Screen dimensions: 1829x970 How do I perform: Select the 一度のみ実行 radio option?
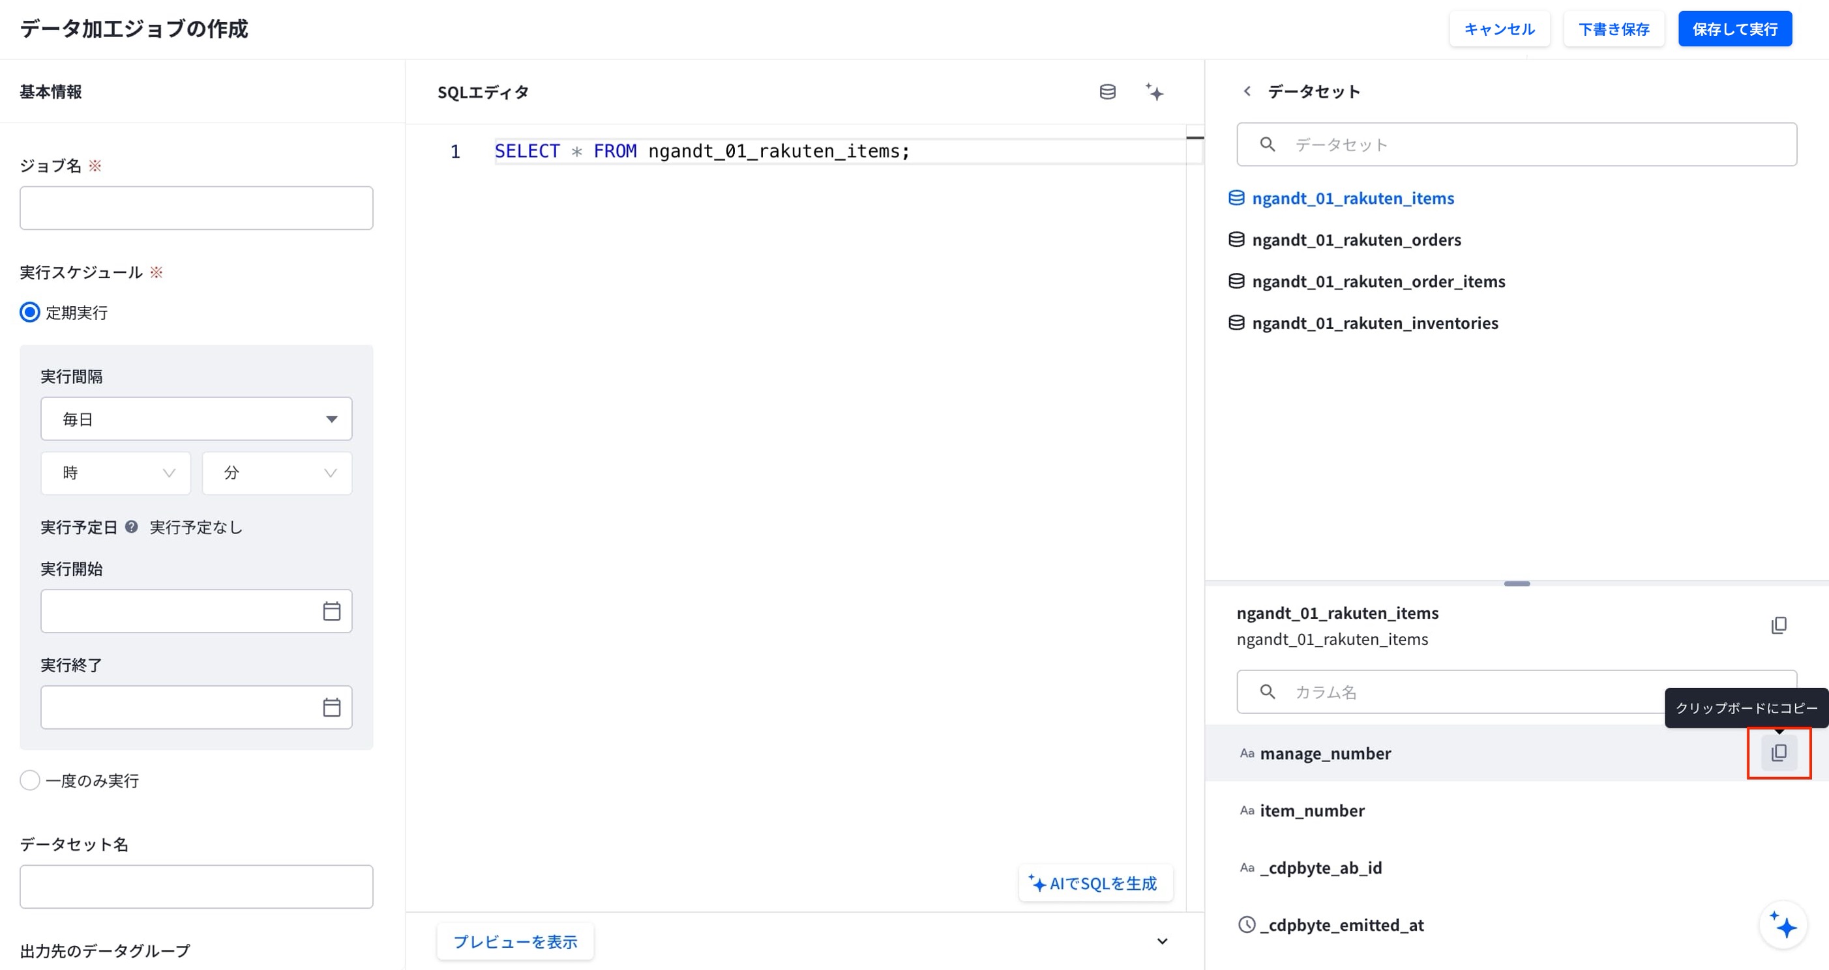[30, 780]
